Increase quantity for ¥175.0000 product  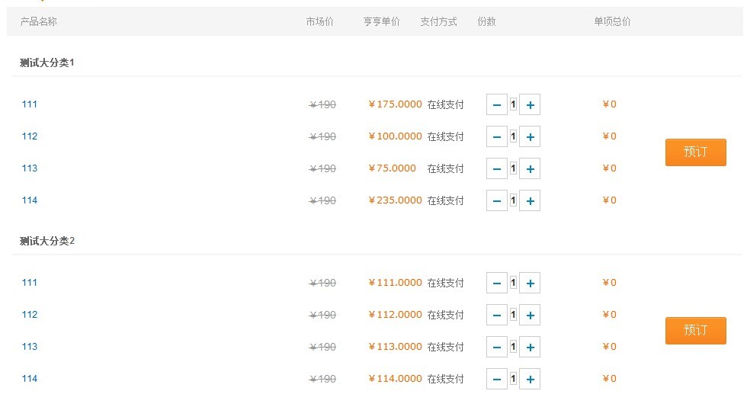click(x=530, y=104)
